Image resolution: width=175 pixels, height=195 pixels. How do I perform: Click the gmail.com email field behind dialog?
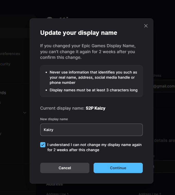(x=164, y=86)
